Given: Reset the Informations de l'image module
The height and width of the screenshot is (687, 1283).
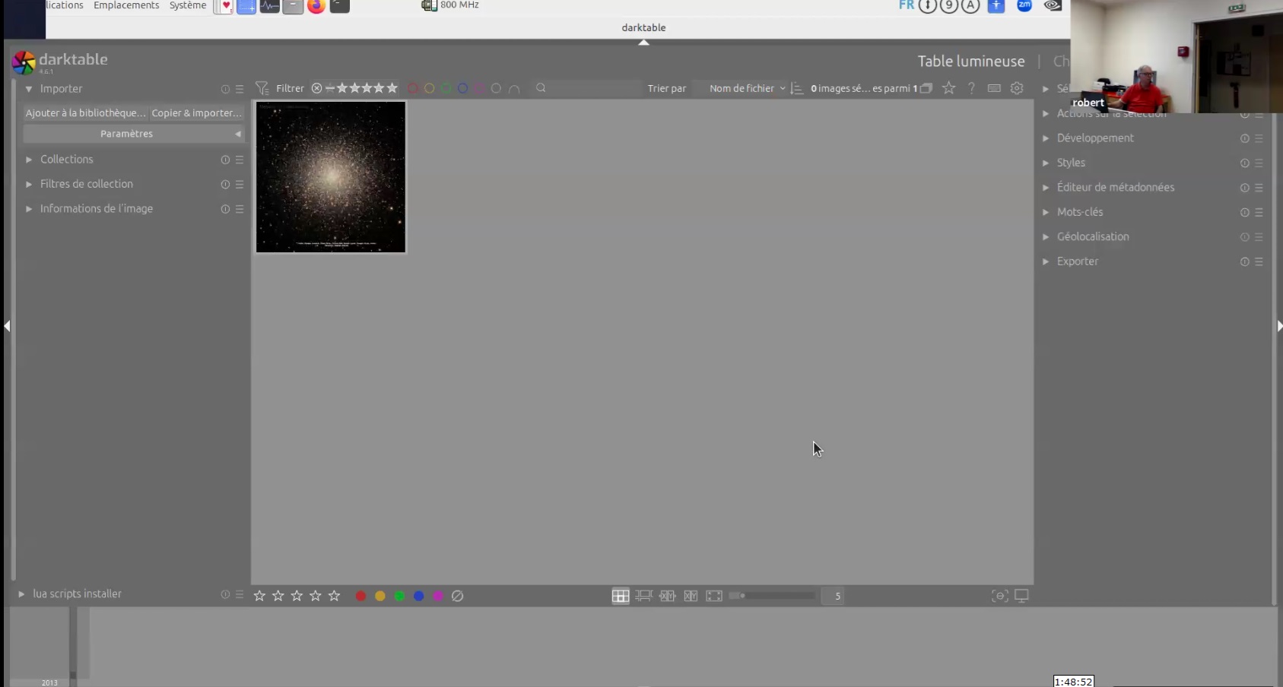Looking at the screenshot, I should pos(225,209).
